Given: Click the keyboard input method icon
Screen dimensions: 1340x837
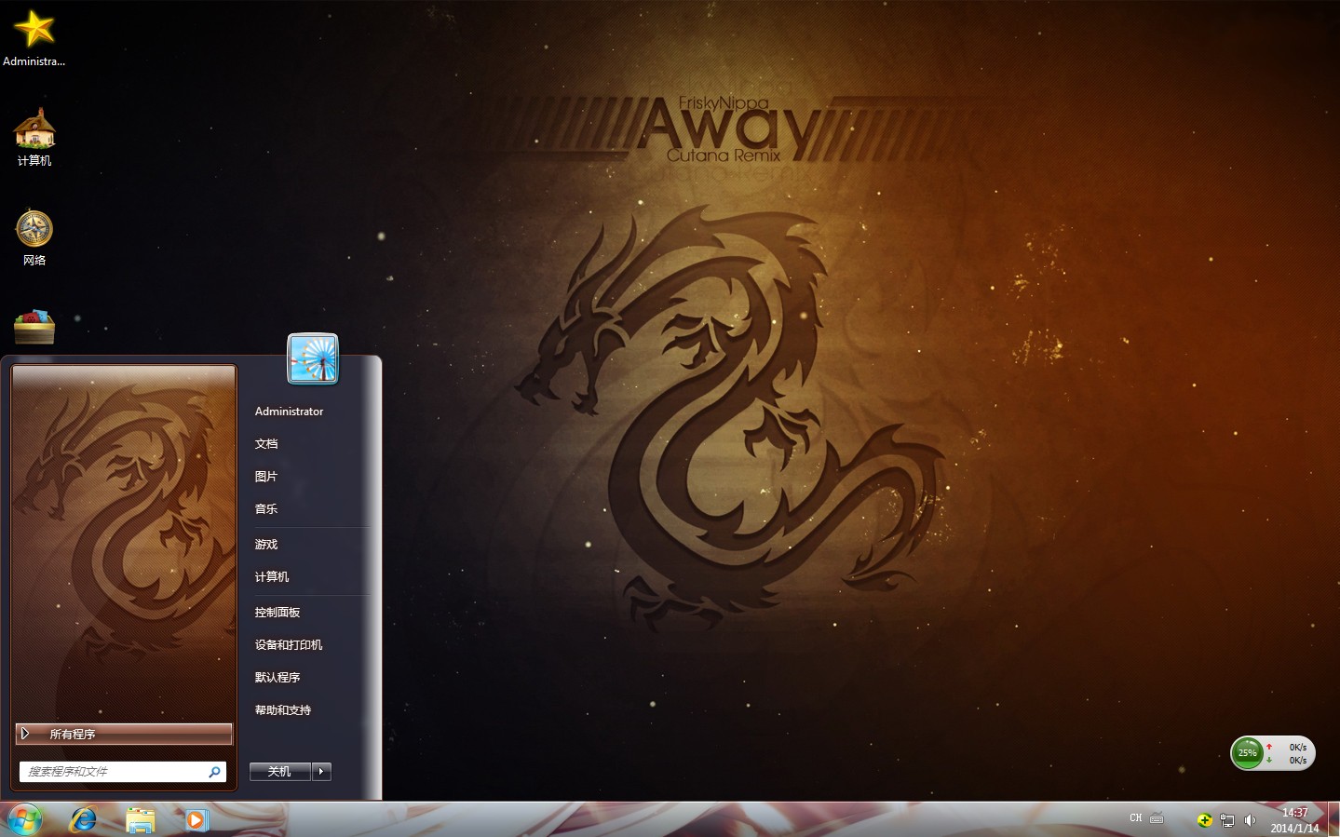Looking at the screenshot, I should tap(1157, 818).
